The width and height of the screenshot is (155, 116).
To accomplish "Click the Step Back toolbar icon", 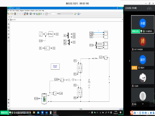I will point(37,14).
